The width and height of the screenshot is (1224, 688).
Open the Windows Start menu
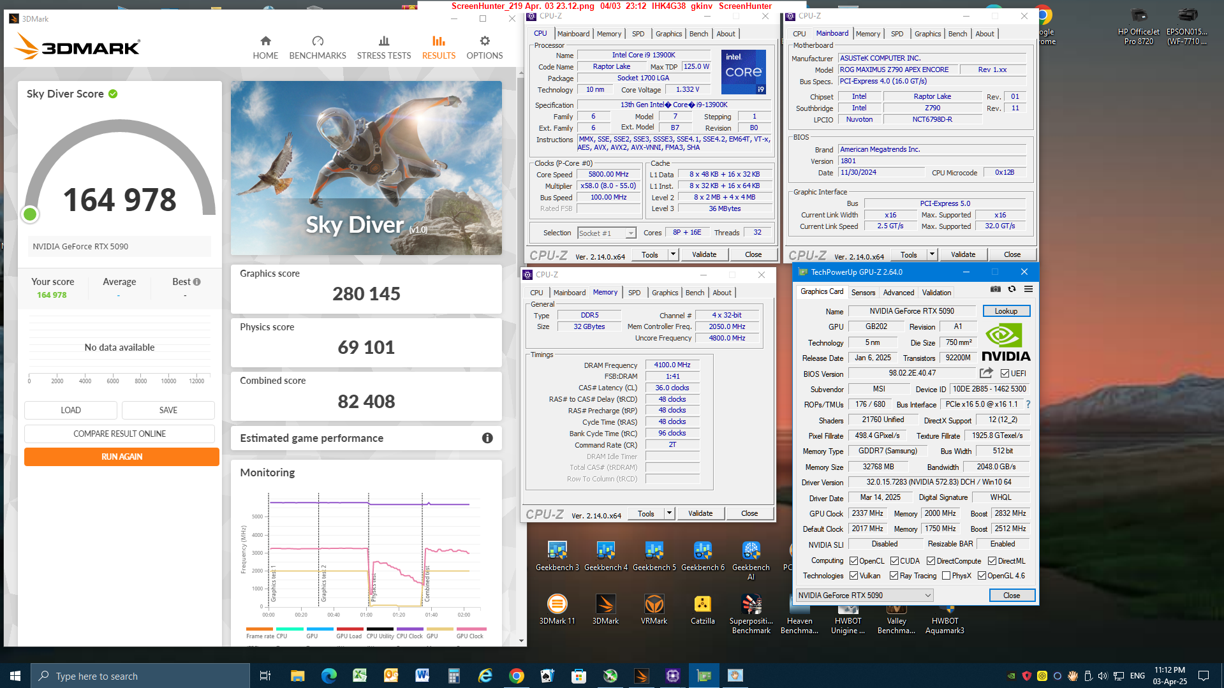coord(15,676)
